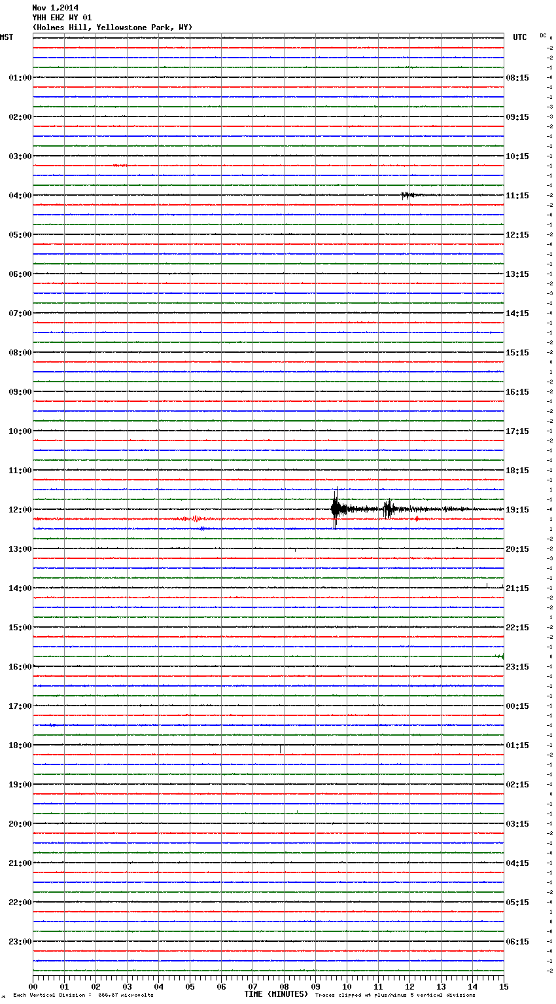Screen dimensions: 556x1004
Task: Select the "05:00" MST hour label
Action: [20, 235]
